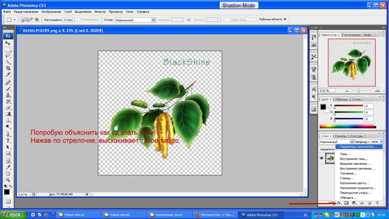The image size is (389, 219).
Task: Select the Pen tool
Action: click(x=8, y=134)
